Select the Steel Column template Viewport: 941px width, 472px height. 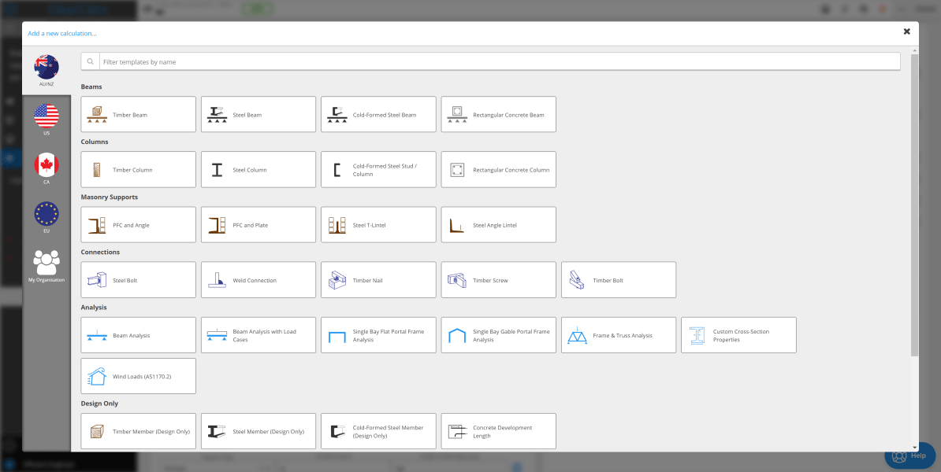[258, 169]
